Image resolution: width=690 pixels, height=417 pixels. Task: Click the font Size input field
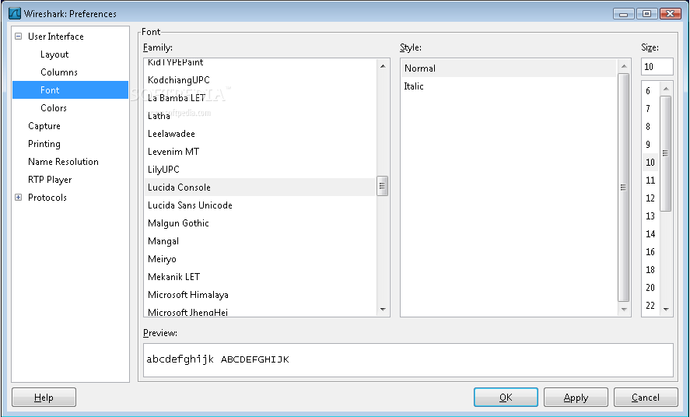click(x=657, y=67)
